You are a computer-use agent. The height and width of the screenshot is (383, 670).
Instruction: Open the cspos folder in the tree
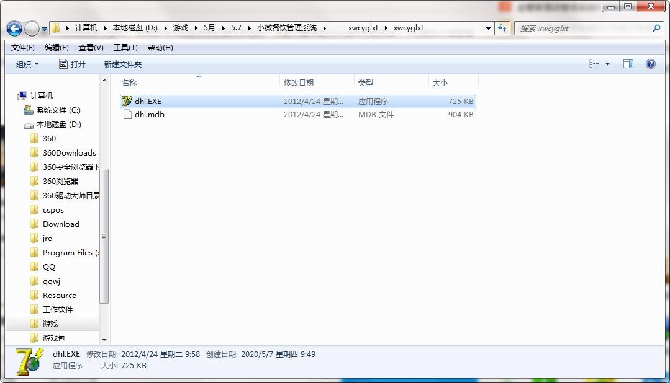pyautogui.click(x=53, y=210)
